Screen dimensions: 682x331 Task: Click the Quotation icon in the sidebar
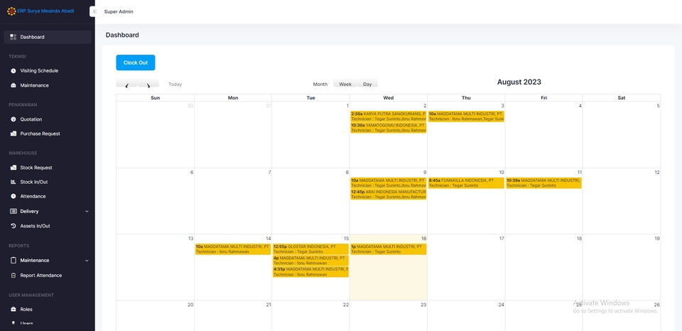[13, 119]
